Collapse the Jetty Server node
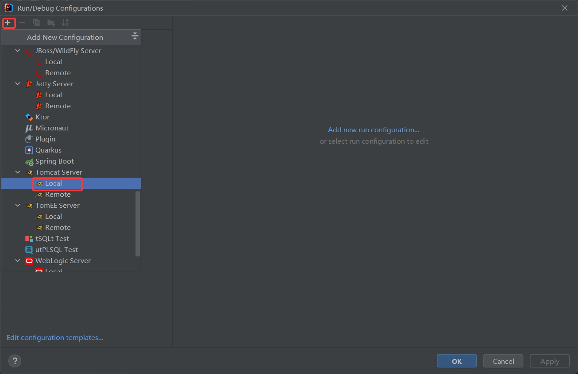This screenshot has height=374, width=578. click(18, 84)
